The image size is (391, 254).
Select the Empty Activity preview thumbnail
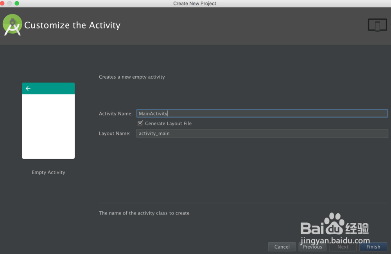click(48, 121)
